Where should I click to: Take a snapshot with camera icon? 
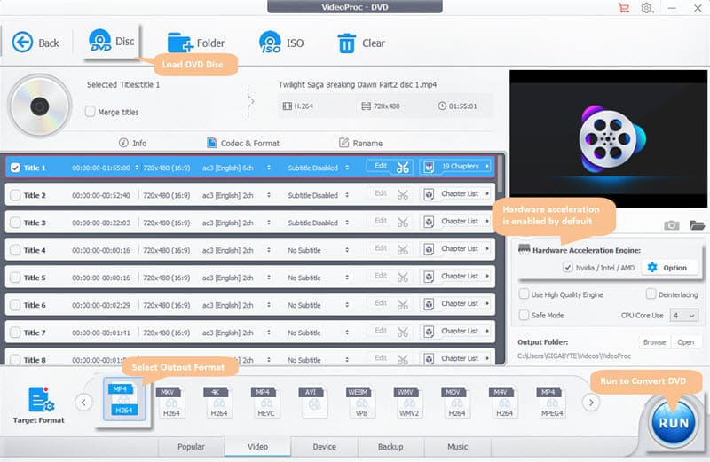click(x=672, y=225)
